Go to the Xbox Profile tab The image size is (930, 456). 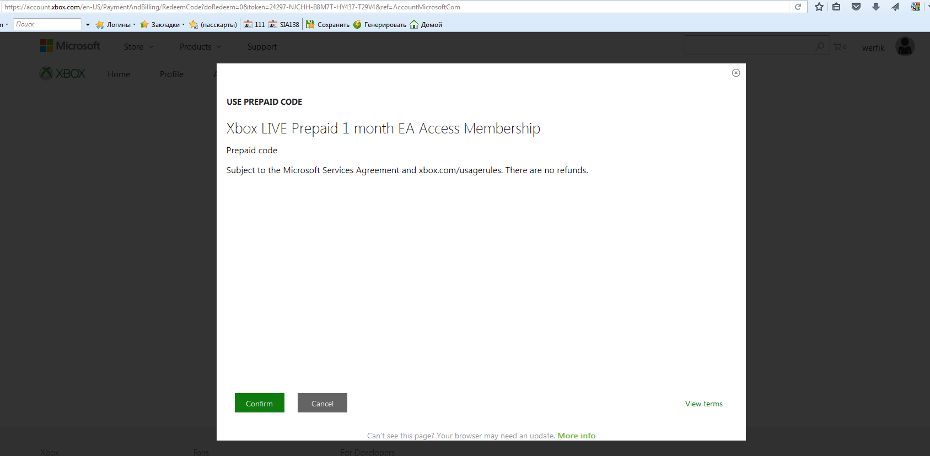tap(171, 74)
